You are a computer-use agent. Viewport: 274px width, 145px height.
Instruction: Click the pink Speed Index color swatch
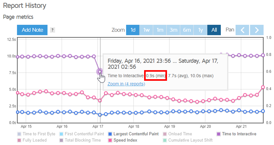coord(110,140)
